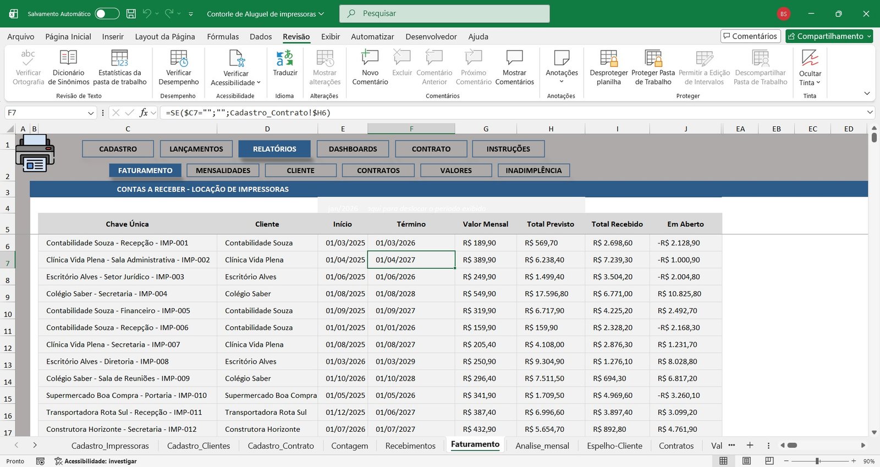Open the Name Box dropdown arrow
880x467 pixels.
[91, 113]
